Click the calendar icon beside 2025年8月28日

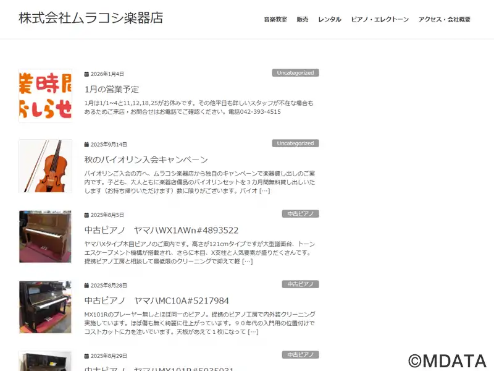[86, 286]
